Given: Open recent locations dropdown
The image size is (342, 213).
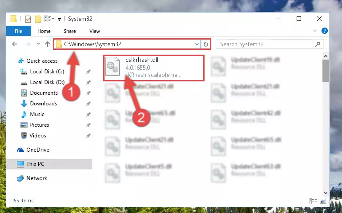Looking at the screenshot, I should point(38,44).
